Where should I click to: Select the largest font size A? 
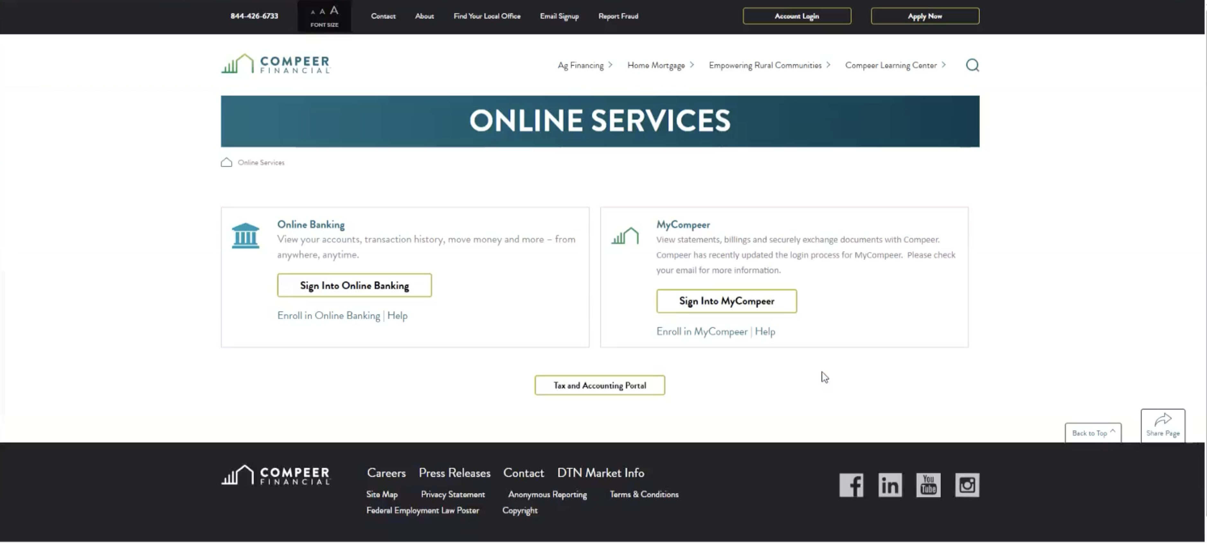click(334, 10)
